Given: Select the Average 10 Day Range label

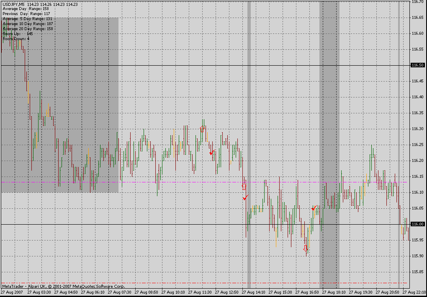Looking at the screenshot, I should point(28,24).
